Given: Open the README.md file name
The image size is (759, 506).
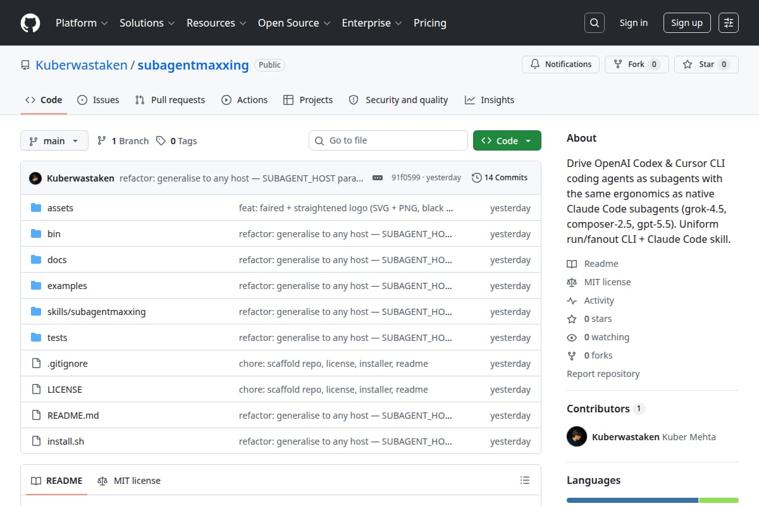Looking at the screenshot, I should [73, 416].
